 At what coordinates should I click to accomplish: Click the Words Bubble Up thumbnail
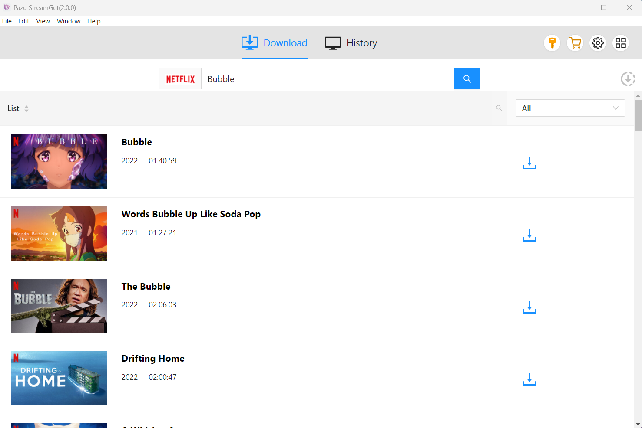pos(59,233)
